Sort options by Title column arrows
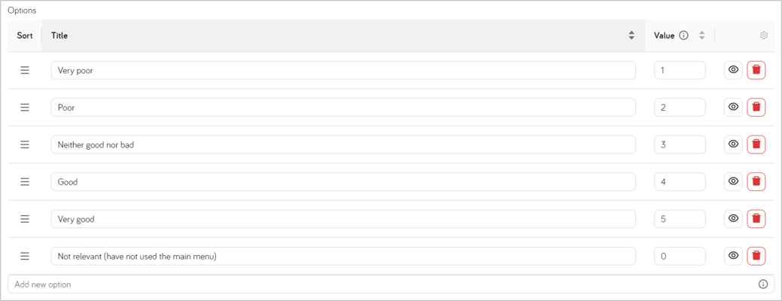This screenshot has height=301, width=782. (631, 35)
